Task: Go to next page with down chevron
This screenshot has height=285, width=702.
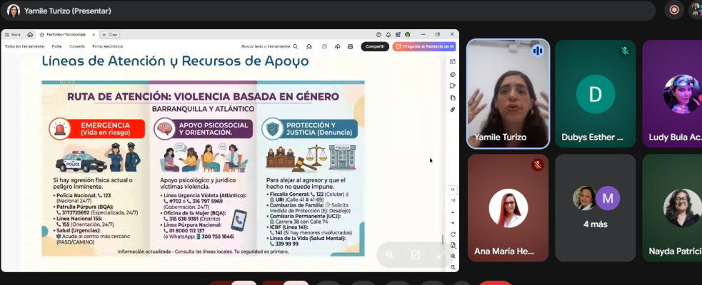Action: pos(453,223)
